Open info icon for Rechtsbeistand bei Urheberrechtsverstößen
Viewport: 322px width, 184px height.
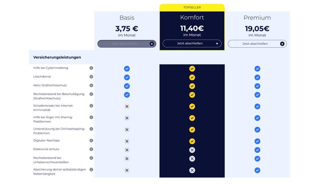91,158
